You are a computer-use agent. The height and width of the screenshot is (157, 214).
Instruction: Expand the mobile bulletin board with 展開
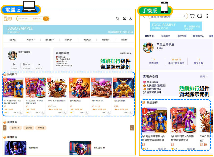(204, 76)
